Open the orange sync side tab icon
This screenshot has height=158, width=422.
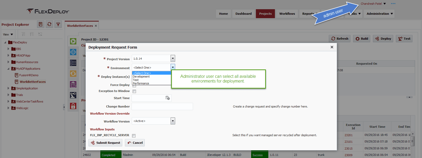[73, 74]
